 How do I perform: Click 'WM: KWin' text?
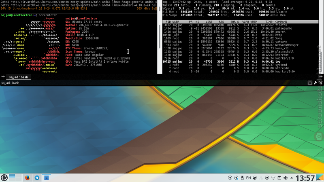[x=72, y=45]
